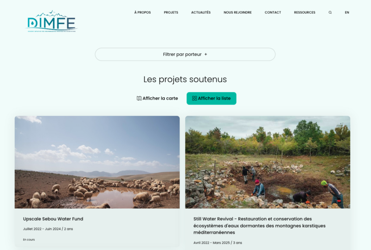Click the karst pond restoration photo
371x250 pixels.
click(268, 162)
